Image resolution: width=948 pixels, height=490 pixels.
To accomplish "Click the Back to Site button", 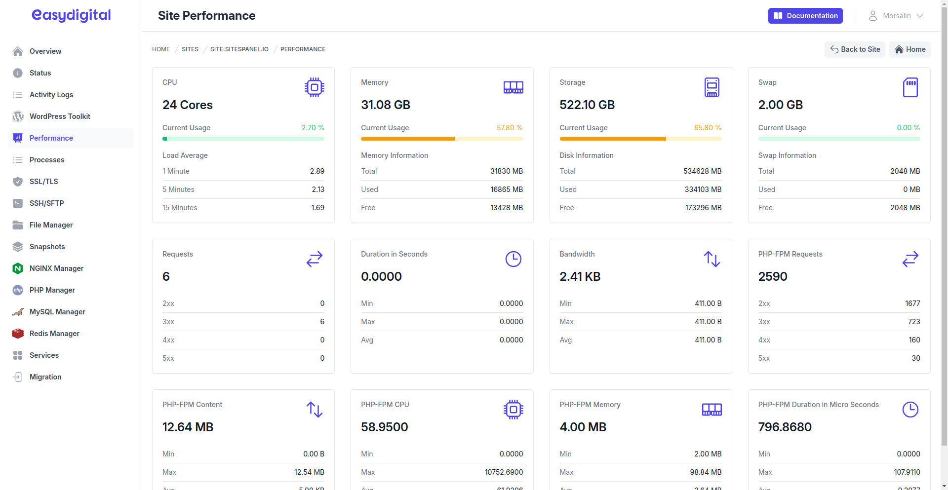I will point(855,49).
